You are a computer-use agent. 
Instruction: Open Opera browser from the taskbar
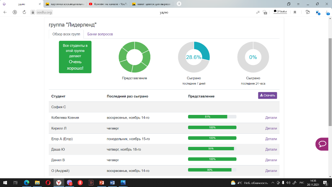(48, 183)
